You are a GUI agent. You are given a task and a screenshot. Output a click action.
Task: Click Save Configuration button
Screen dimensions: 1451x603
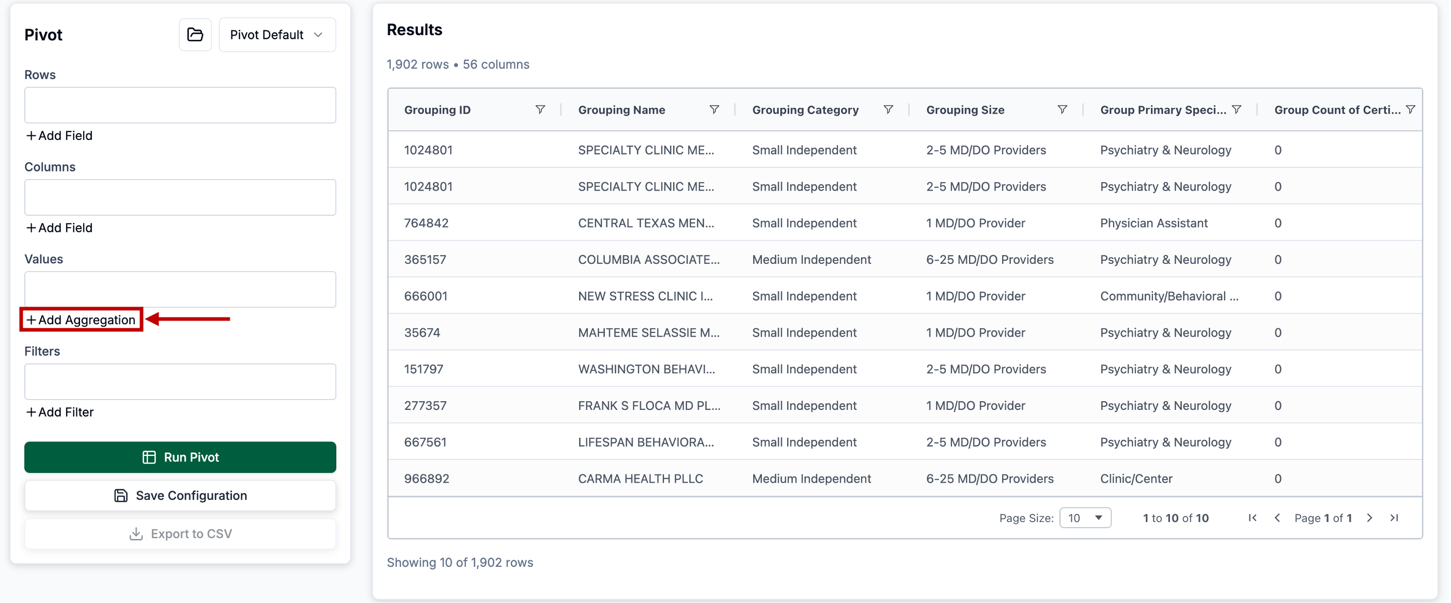coord(180,496)
